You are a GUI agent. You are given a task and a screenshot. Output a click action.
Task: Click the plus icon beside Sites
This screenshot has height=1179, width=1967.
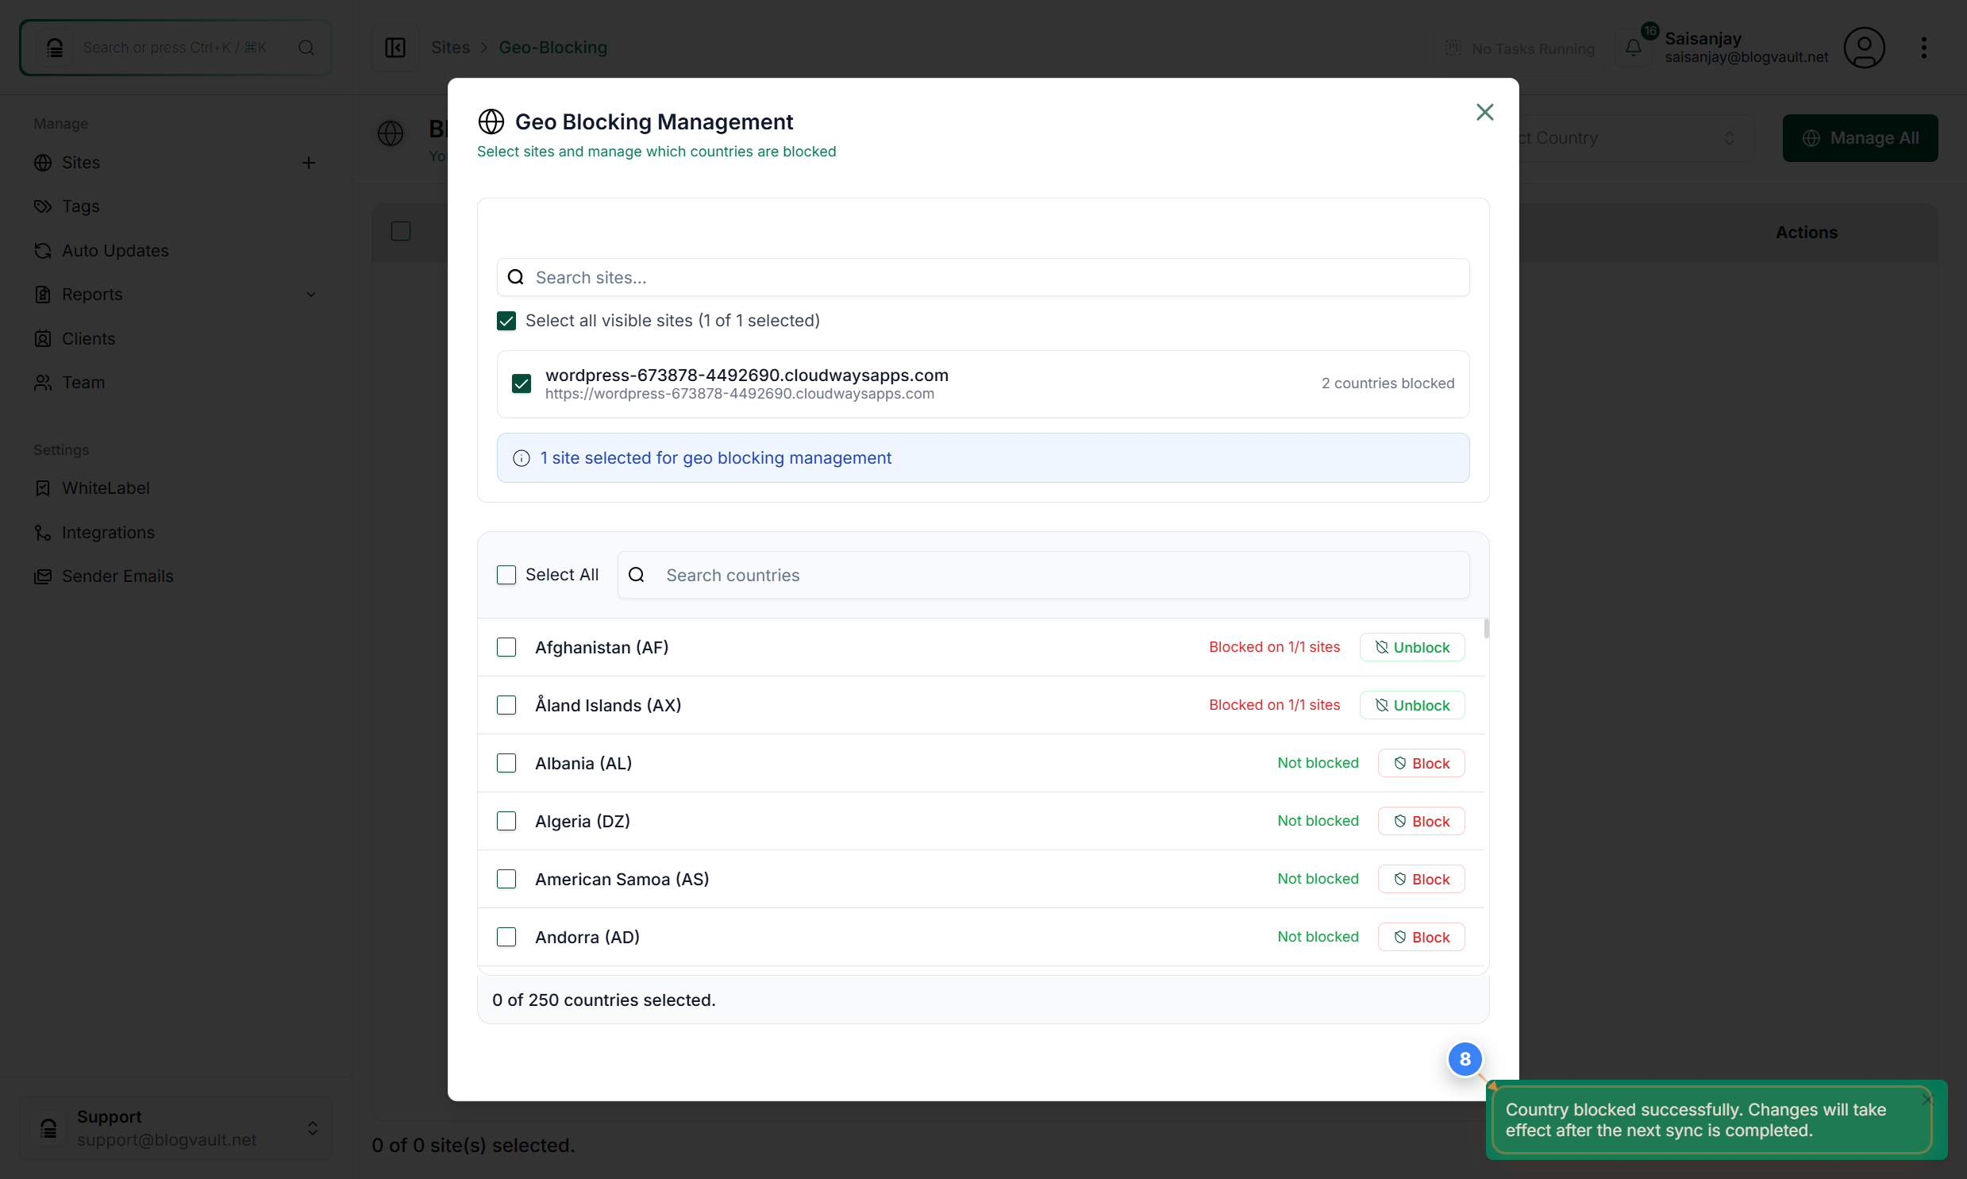(309, 163)
